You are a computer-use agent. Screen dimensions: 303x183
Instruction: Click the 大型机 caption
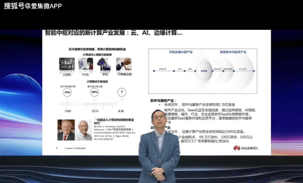pos(67,75)
